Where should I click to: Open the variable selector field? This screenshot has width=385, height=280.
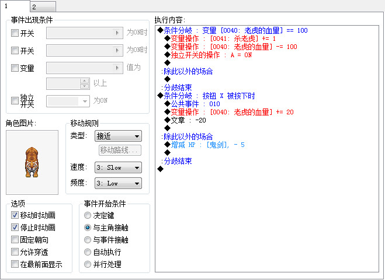tap(85, 68)
